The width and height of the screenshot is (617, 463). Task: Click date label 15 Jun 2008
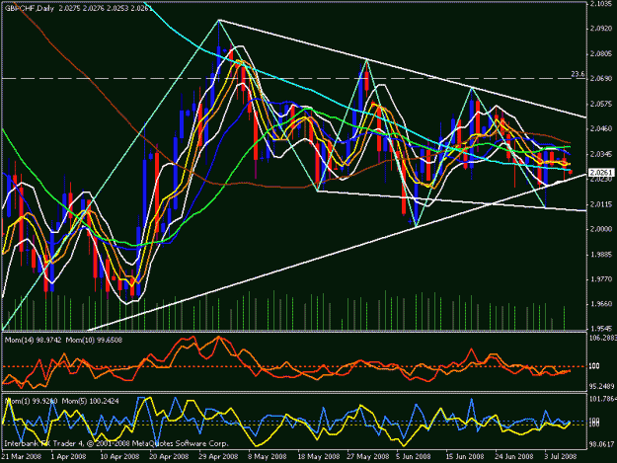coord(465,456)
